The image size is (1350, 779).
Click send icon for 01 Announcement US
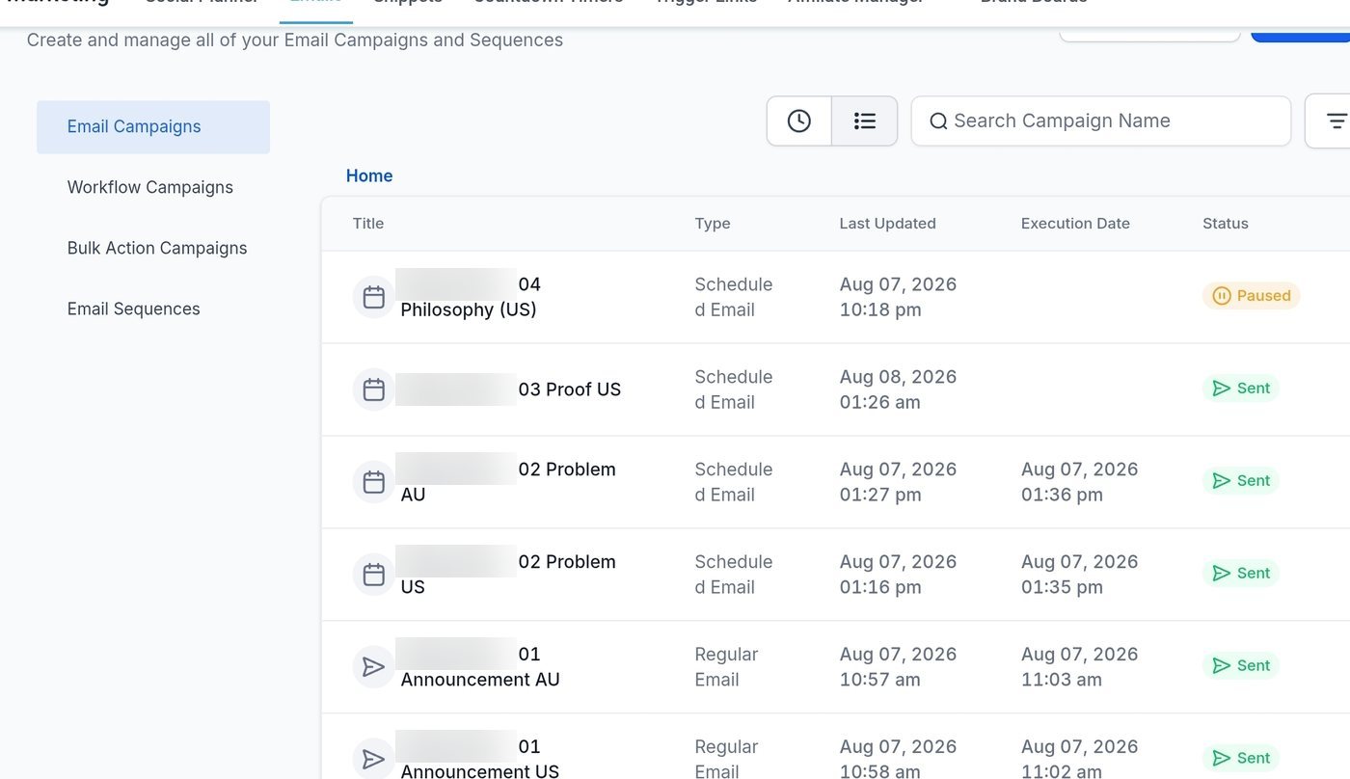pyautogui.click(x=374, y=760)
